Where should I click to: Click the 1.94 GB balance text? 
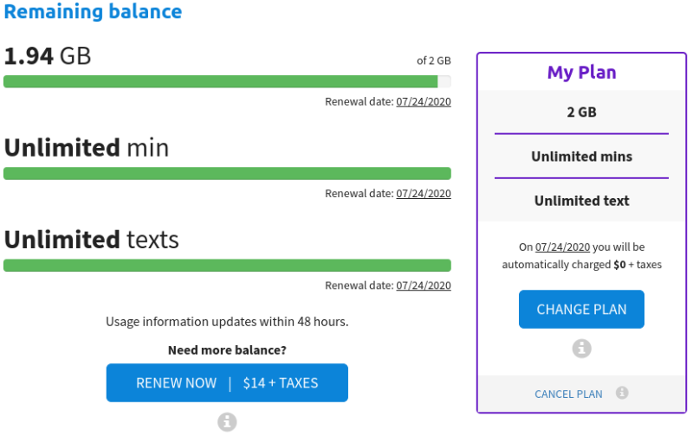[x=48, y=56]
